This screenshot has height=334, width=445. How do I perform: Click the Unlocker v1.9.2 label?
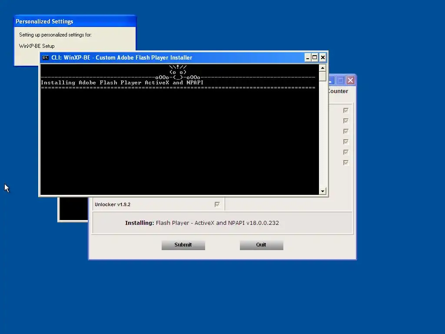pos(113,204)
